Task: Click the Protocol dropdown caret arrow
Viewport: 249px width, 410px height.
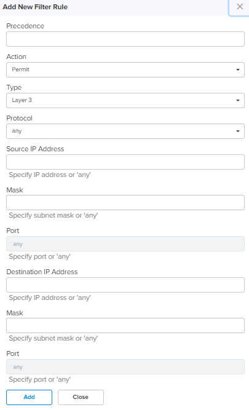Action: (x=238, y=132)
